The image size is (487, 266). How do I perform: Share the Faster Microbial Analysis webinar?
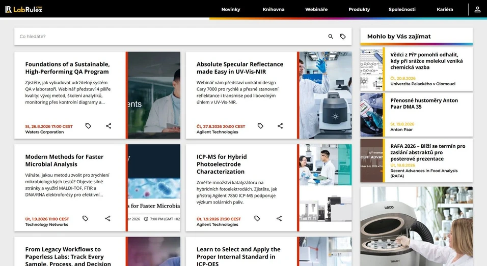click(107, 218)
